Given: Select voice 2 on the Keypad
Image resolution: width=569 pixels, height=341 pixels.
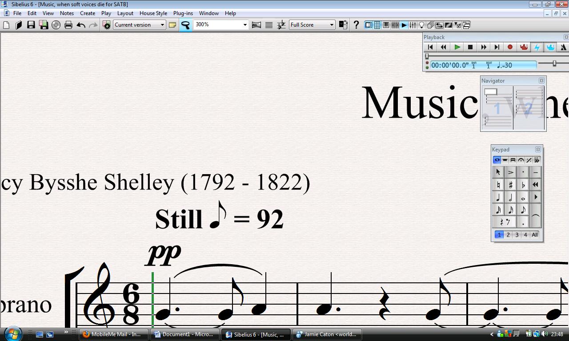Looking at the screenshot, I should click(508, 235).
